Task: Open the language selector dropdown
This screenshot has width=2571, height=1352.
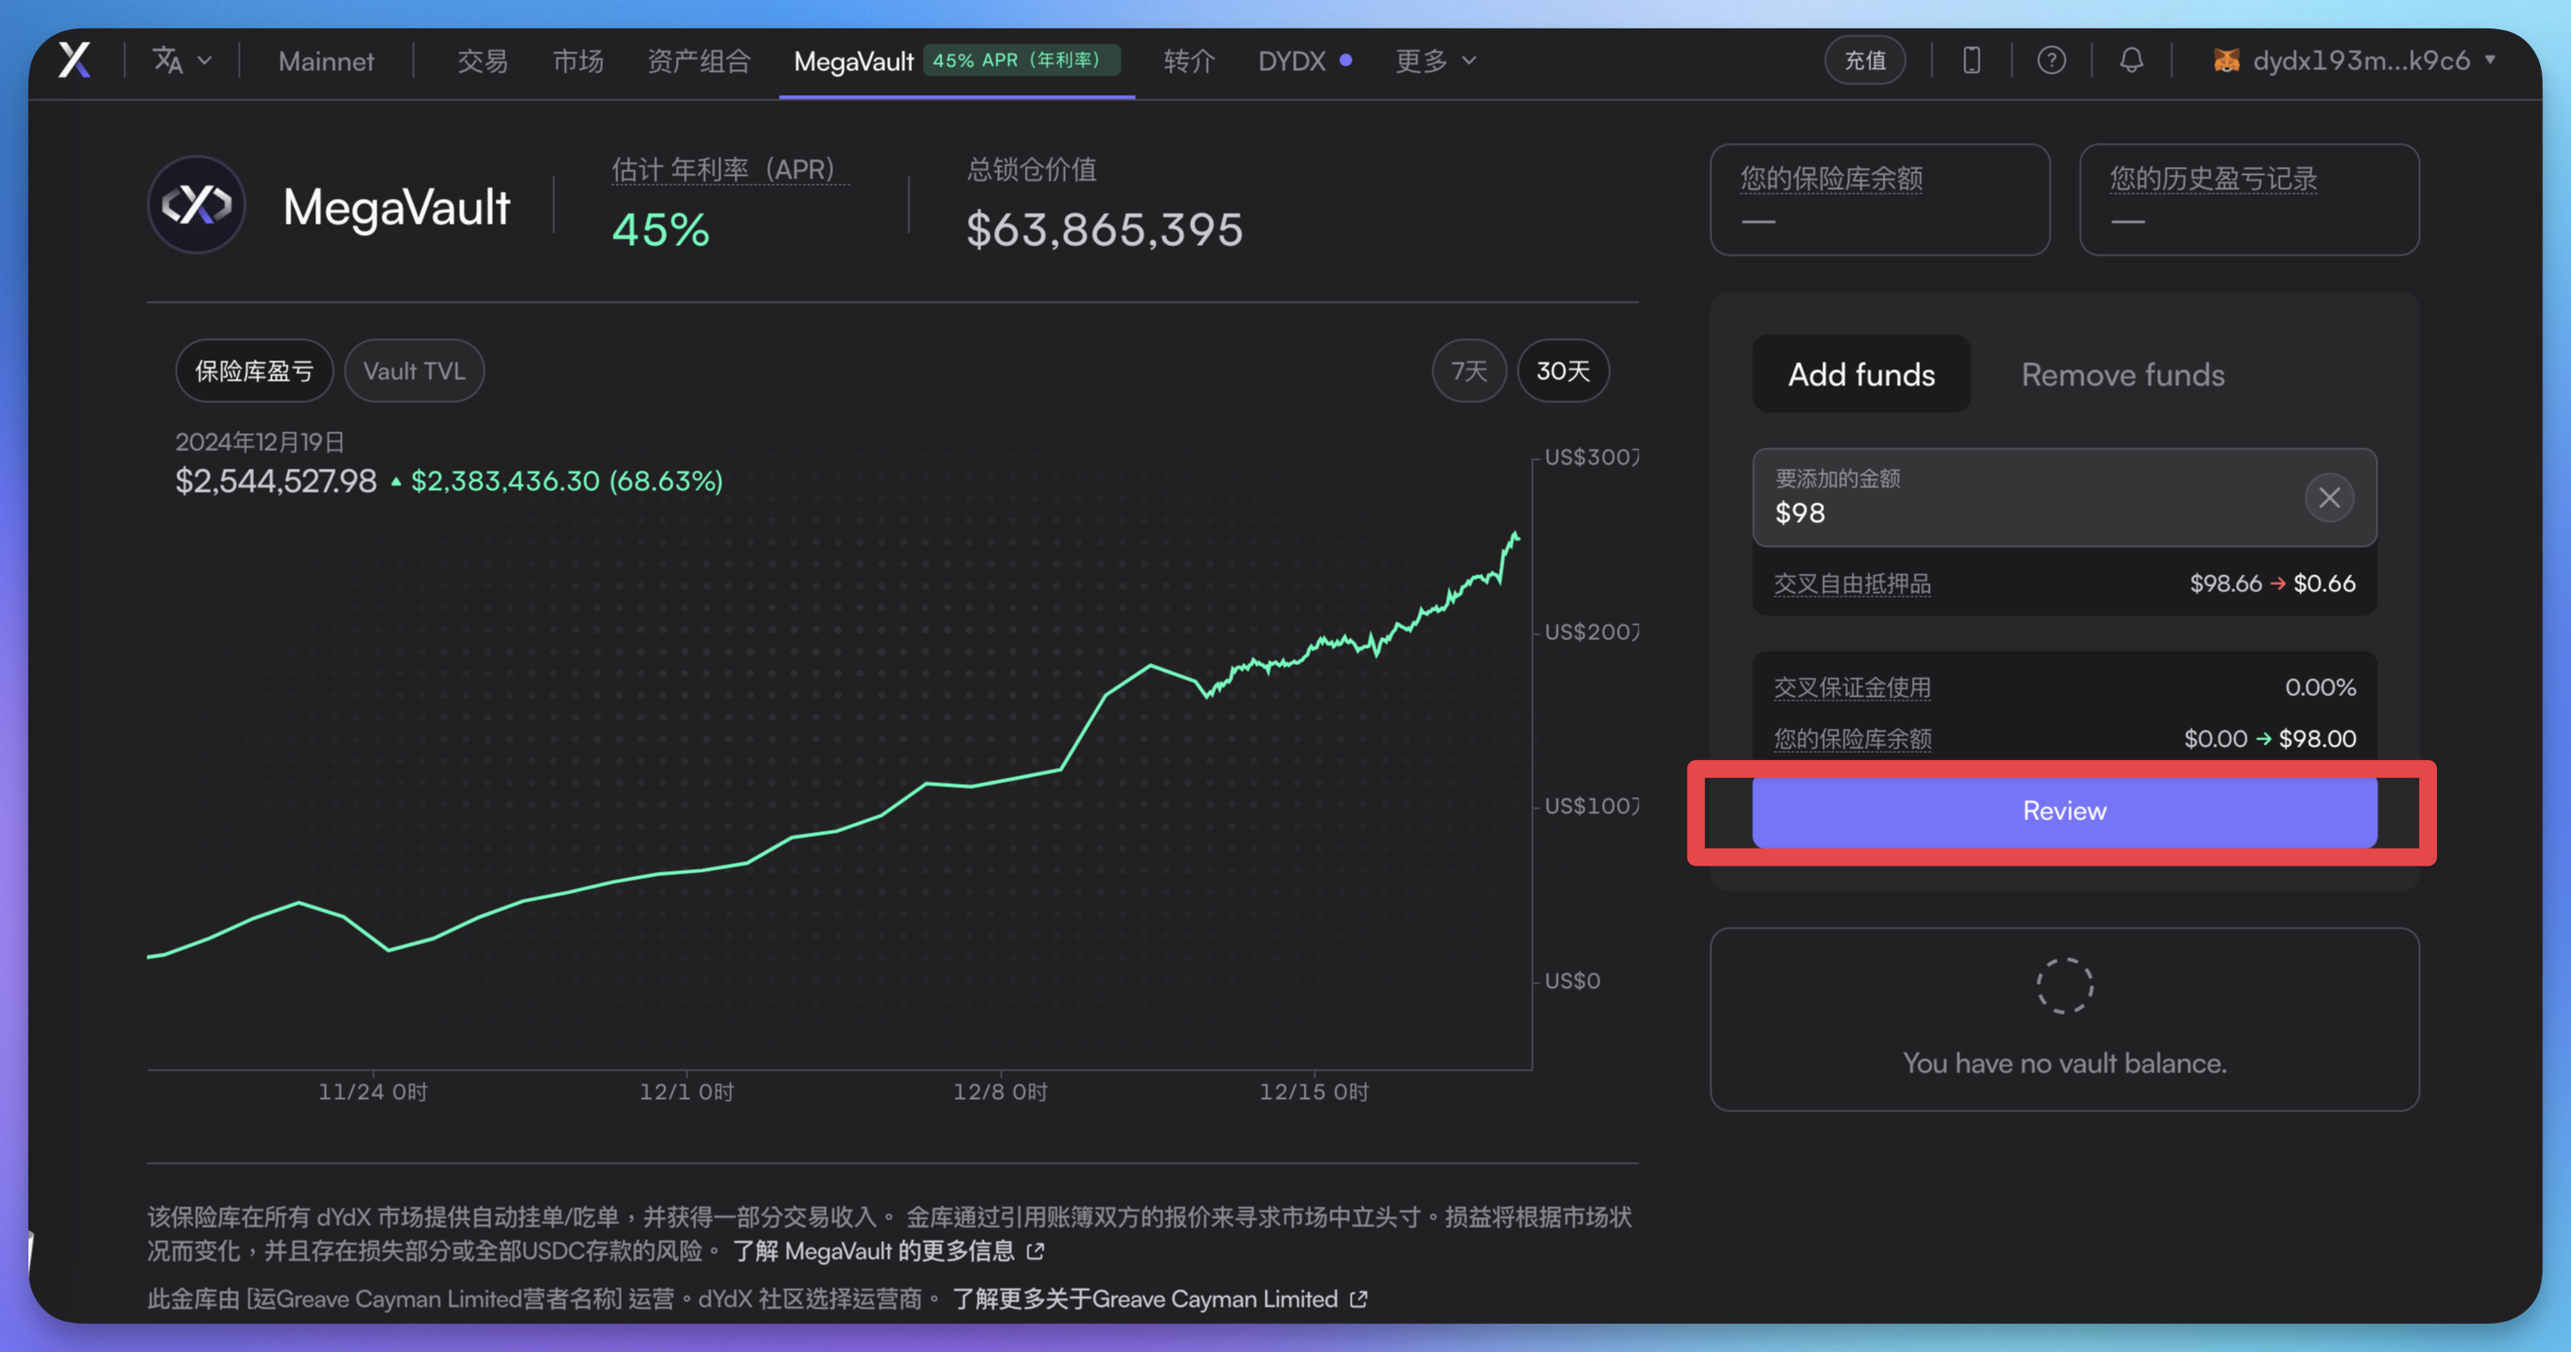Action: tap(182, 59)
